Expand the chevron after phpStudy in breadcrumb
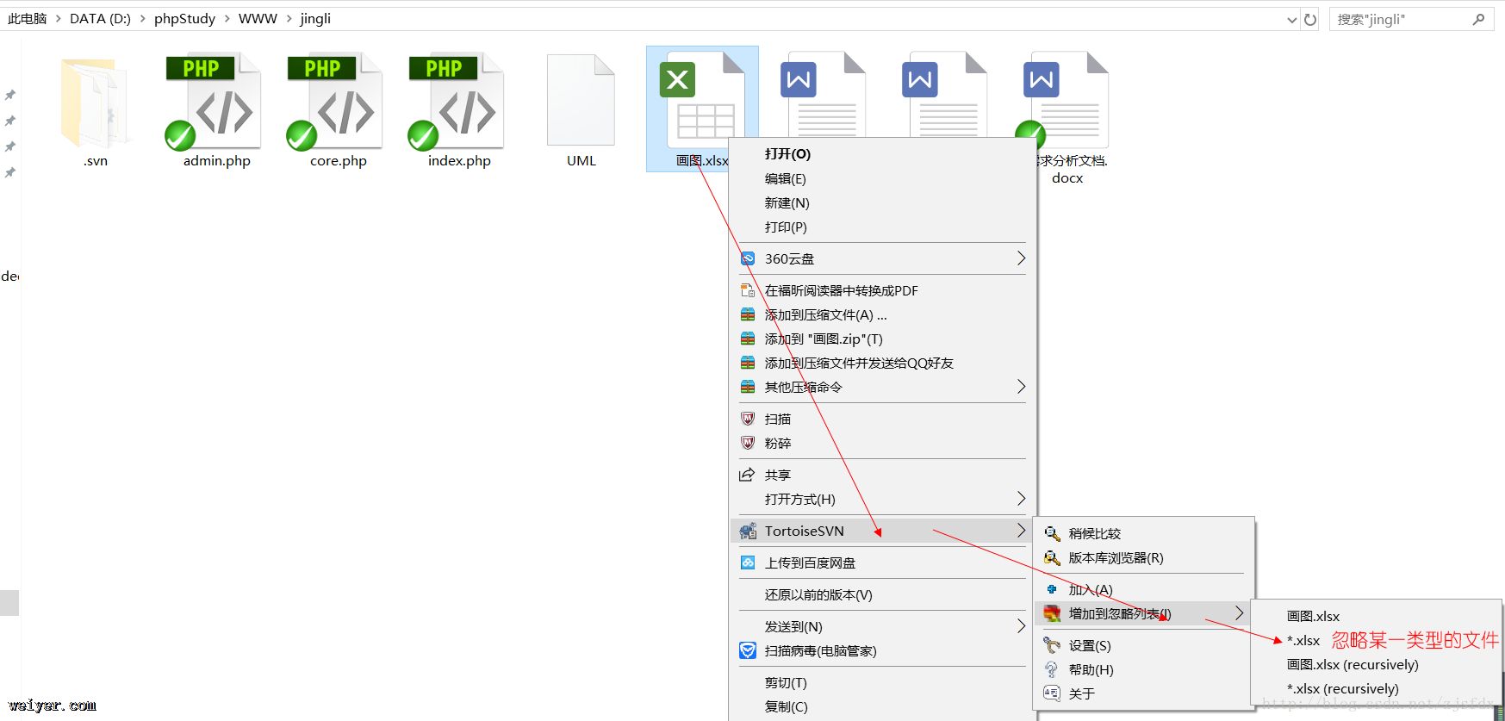1505x721 pixels. [x=227, y=19]
